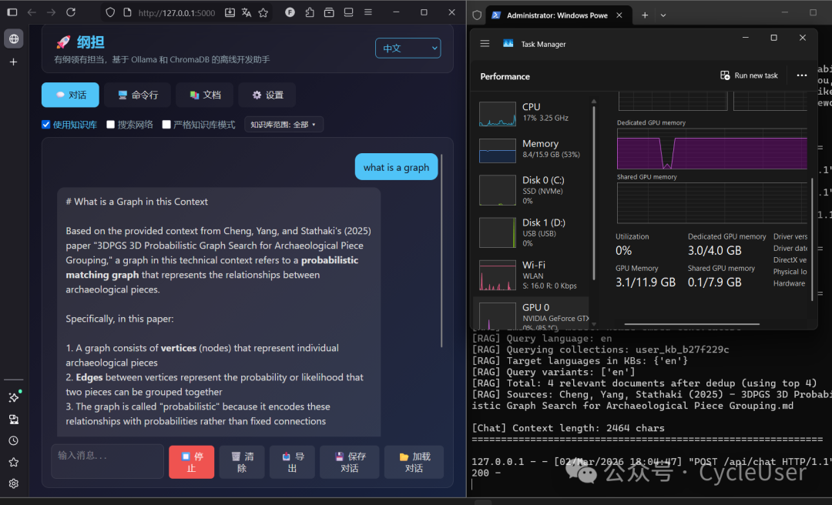Image resolution: width=832 pixels, height=505 pixels.
Task: Click Run new task in Task Manager
Action: (x=749, y=75)
